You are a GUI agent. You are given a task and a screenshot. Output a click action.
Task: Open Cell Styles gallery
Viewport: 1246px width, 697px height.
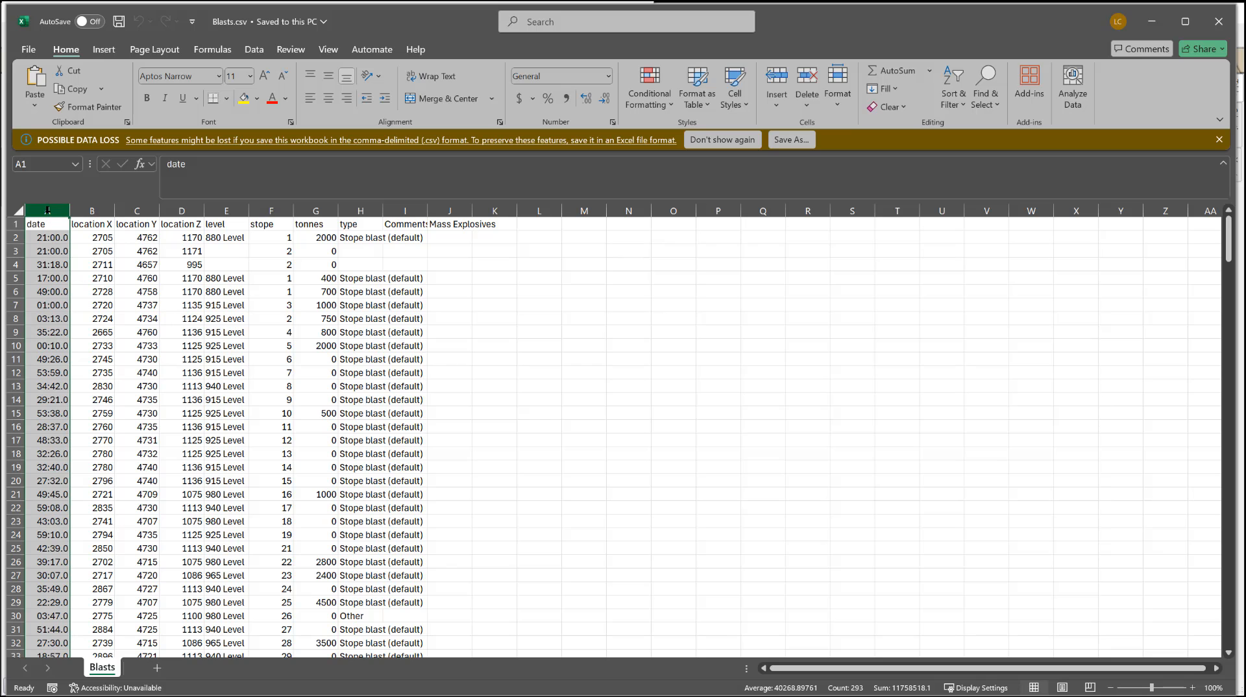[x=734, y=88]
